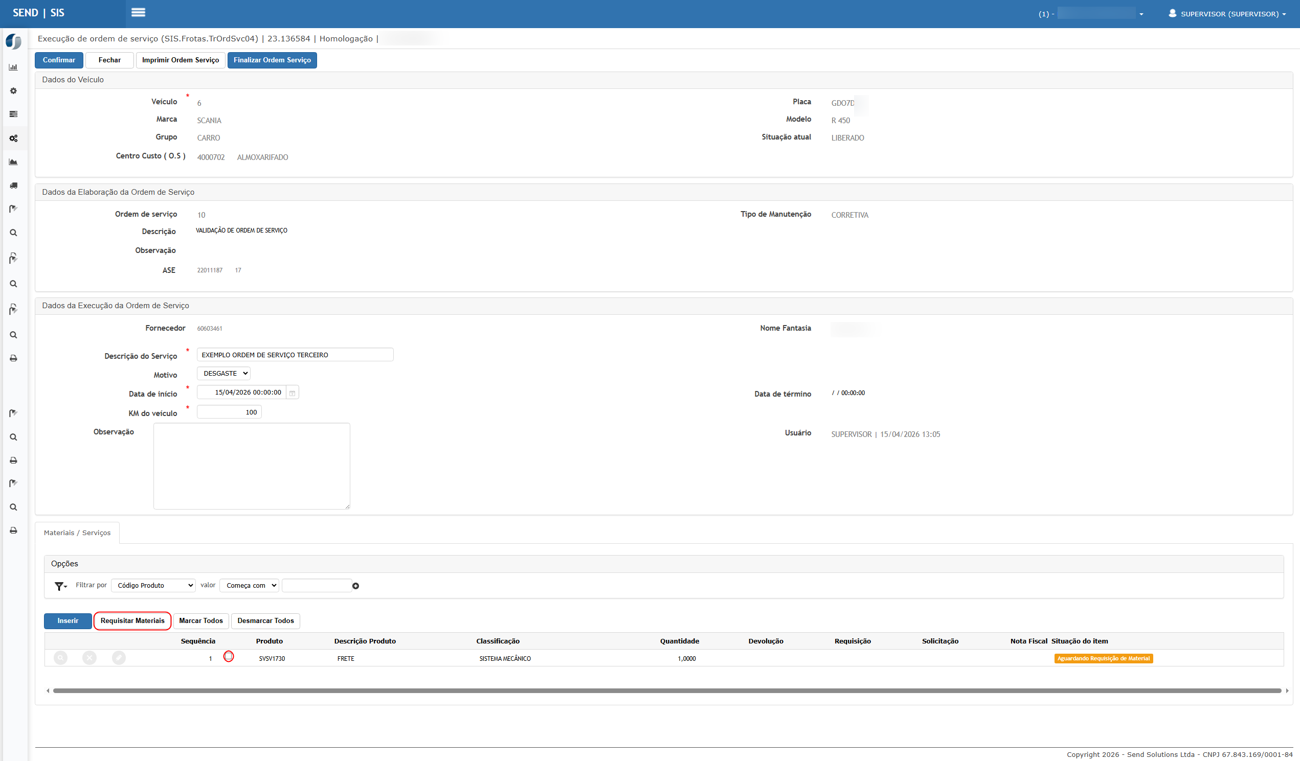Click the edit pencil icon in FRETE row
Image resolution: width=1300 pixels, height=761 pixels.
[119, 658]
